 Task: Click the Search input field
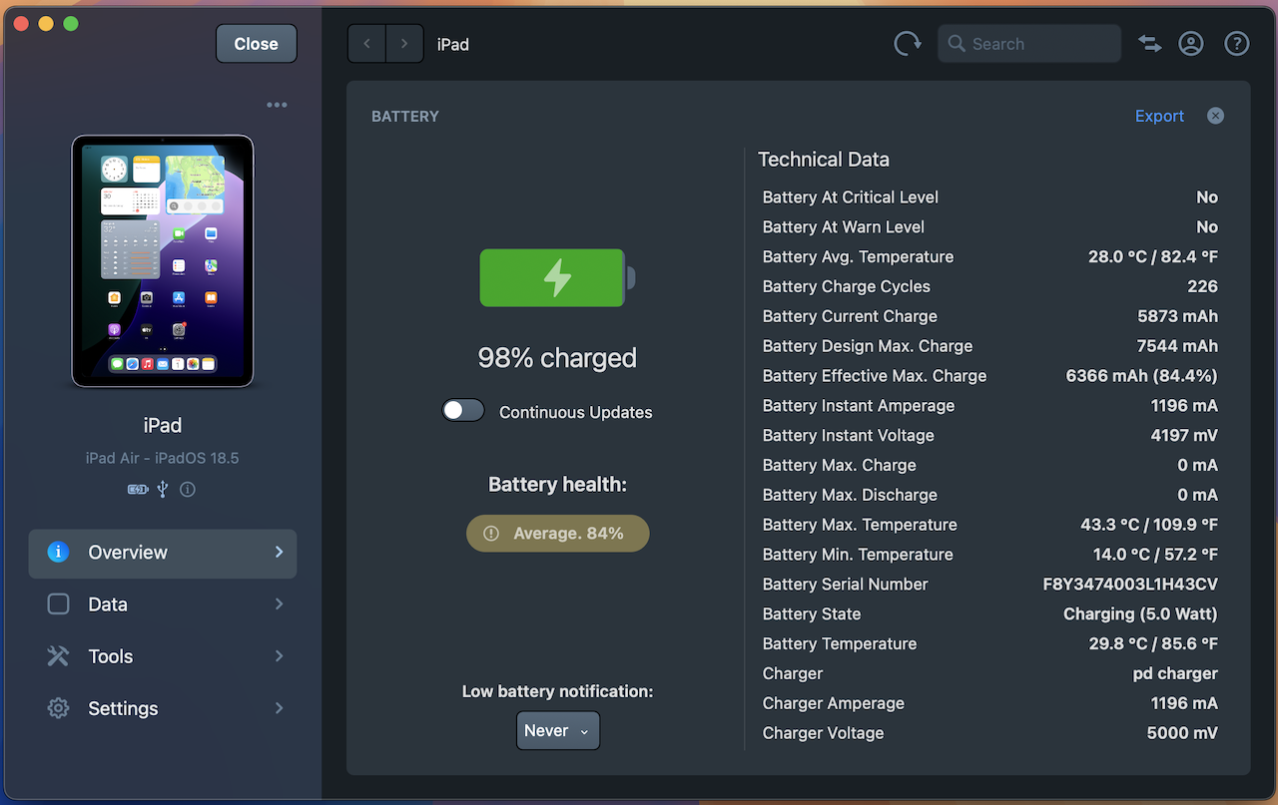tap(1029, 44)
